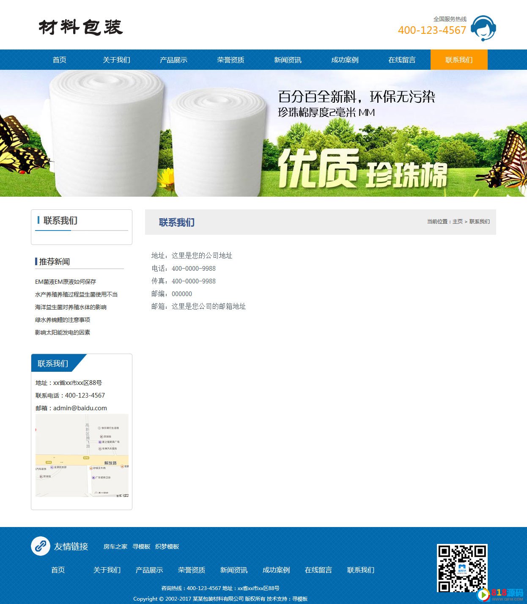
Task: Select 荣誉资质 in top navigation bar
Action: [x=231, y=60]
